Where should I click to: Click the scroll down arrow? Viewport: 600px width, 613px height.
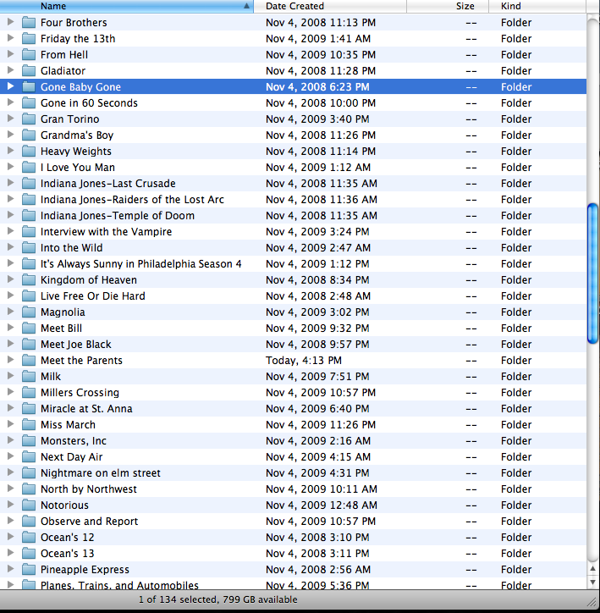593,582
